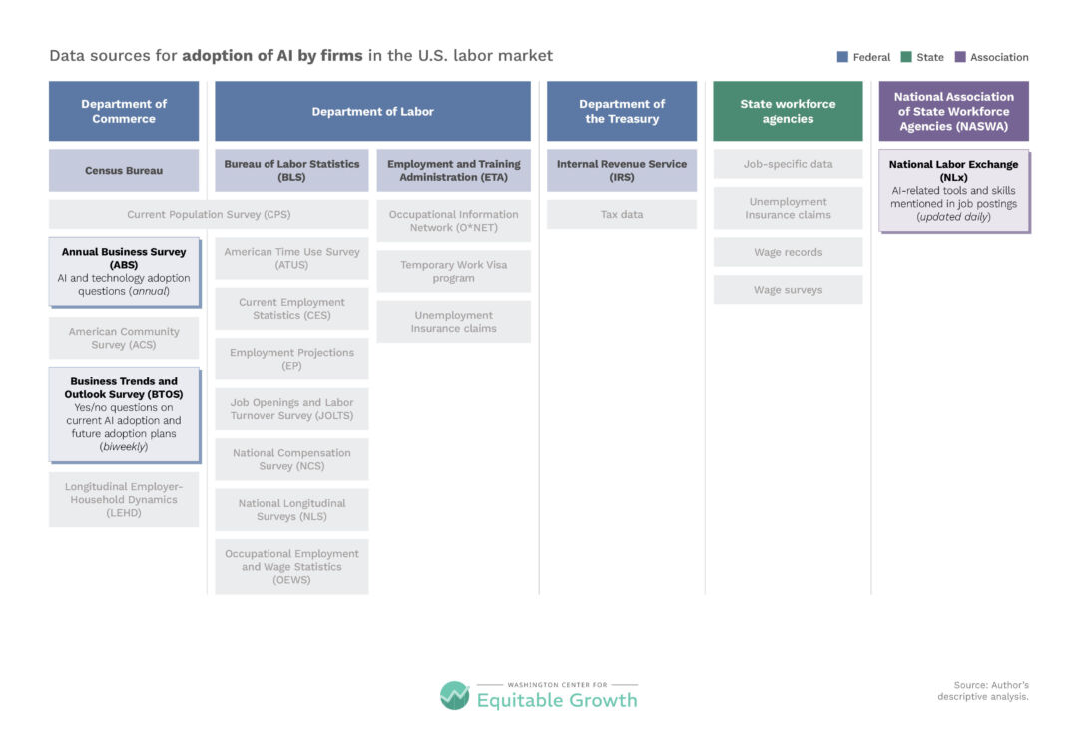This screenshot has height=754, width=1078.
Task: Click the chart title about AI adoption
Action: point(301,56)
